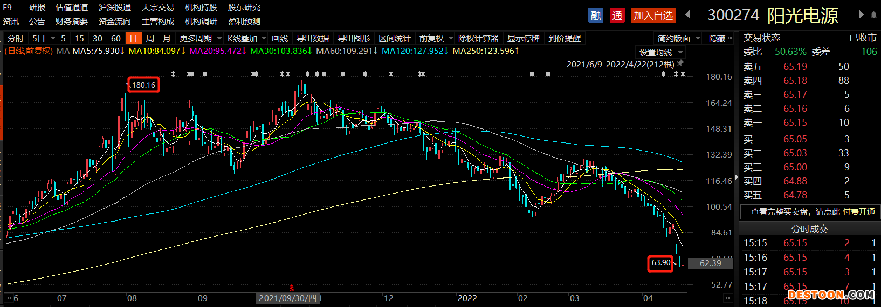The height and width of the screenshot is (307, 881).
Task: Hide the side panel via 隐藏
Action: 720,38
